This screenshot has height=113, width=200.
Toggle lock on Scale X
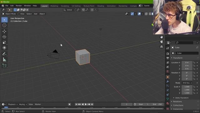point(194,87)
